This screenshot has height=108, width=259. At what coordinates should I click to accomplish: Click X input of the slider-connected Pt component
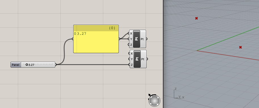(x=132, y=53)
